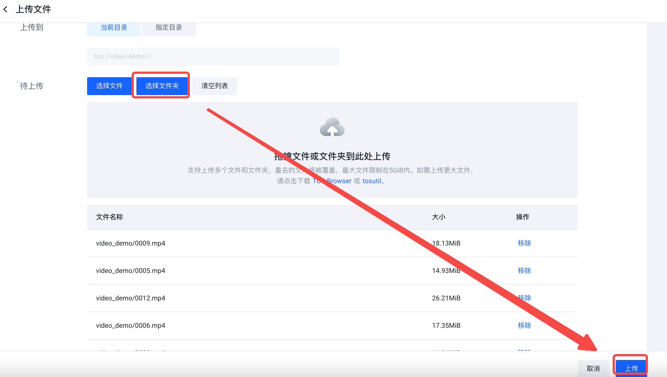Remove video_demo/0009.mp4 from the list
This screenshot has width=667, height=377.
524,243
